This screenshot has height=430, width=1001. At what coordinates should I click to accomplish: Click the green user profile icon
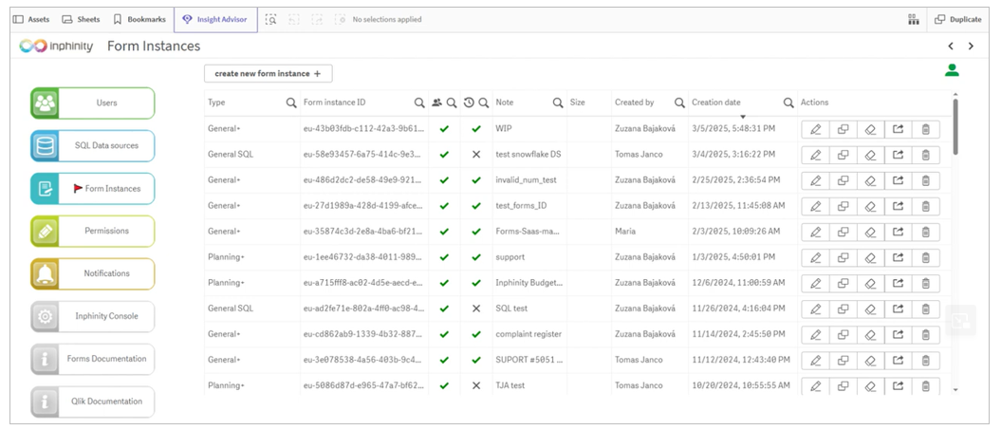pos(952,70)
